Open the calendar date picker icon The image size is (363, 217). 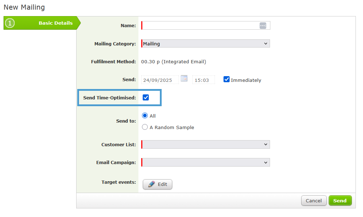[184, 79]
